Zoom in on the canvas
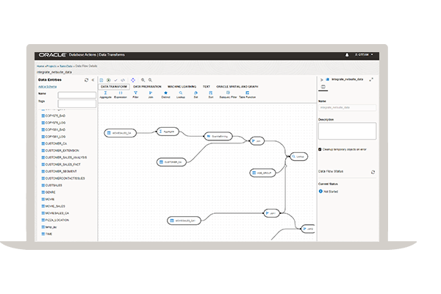The width and height of the screenshot is (441, 294). click(x=143, y=79)
